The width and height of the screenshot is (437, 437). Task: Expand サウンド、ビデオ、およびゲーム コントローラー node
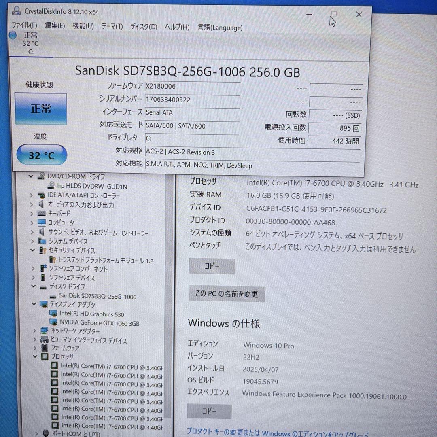(32, 232)
